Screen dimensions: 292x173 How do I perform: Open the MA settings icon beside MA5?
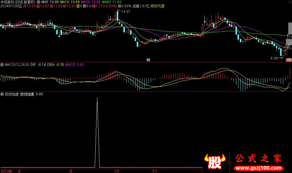39,2
